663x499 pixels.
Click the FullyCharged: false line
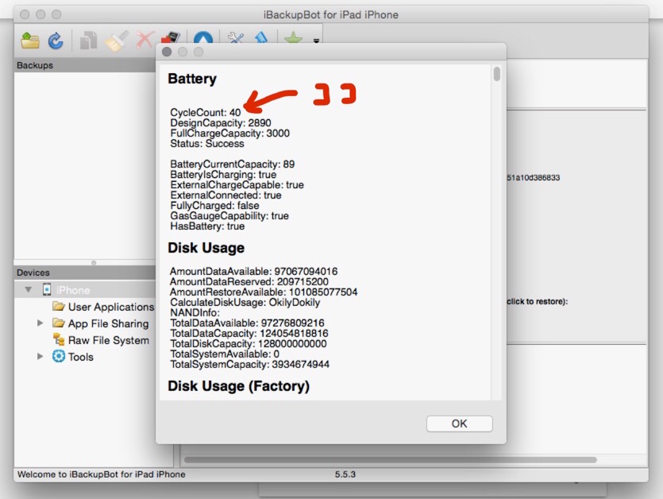coord(215,205)
